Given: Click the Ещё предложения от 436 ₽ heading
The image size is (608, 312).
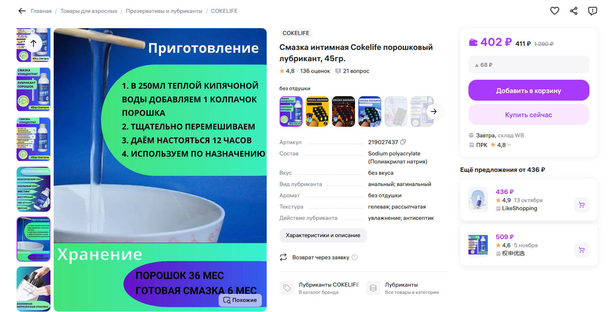Looking at the screenshot, I should point(503,170).
